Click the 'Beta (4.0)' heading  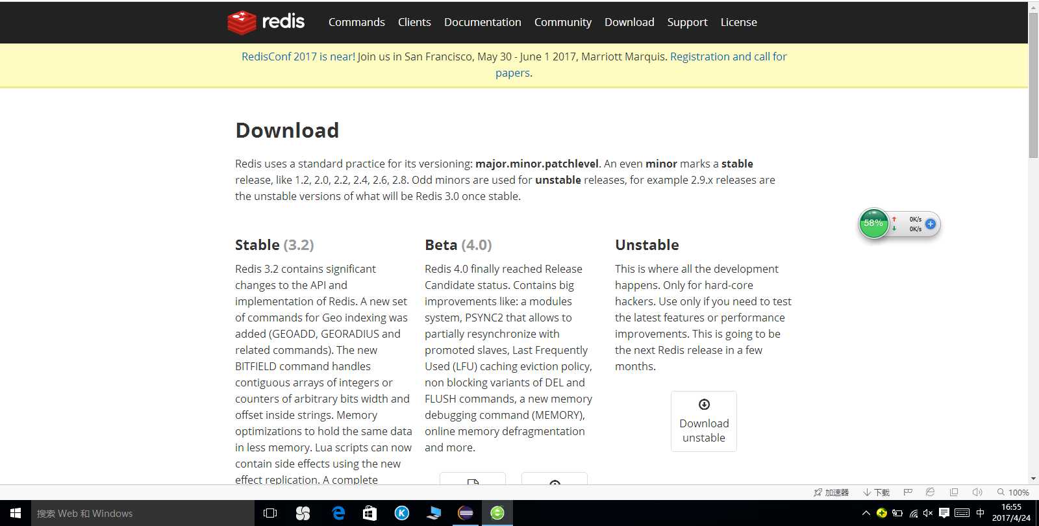click(458, 245)
